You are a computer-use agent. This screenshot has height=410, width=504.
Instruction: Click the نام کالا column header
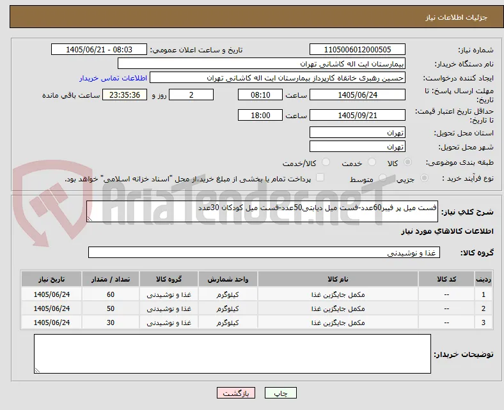338,279
